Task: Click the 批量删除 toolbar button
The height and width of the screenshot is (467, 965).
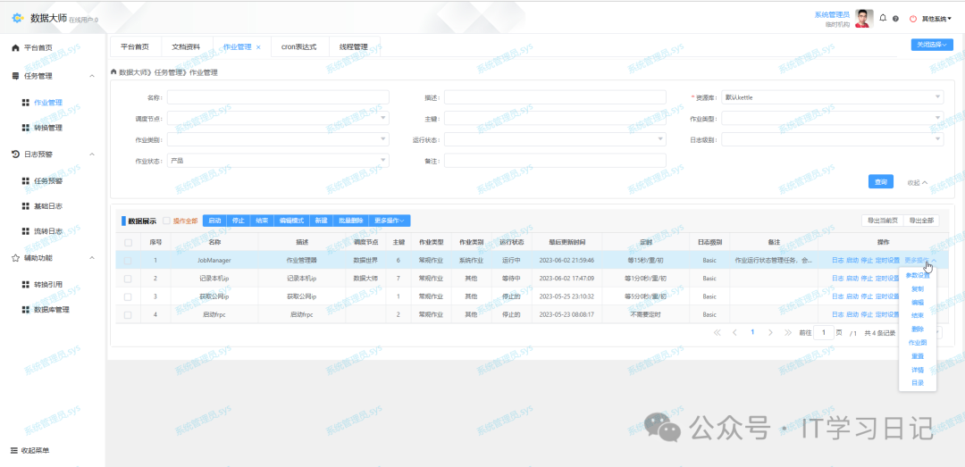Action: tap(351, 221)
